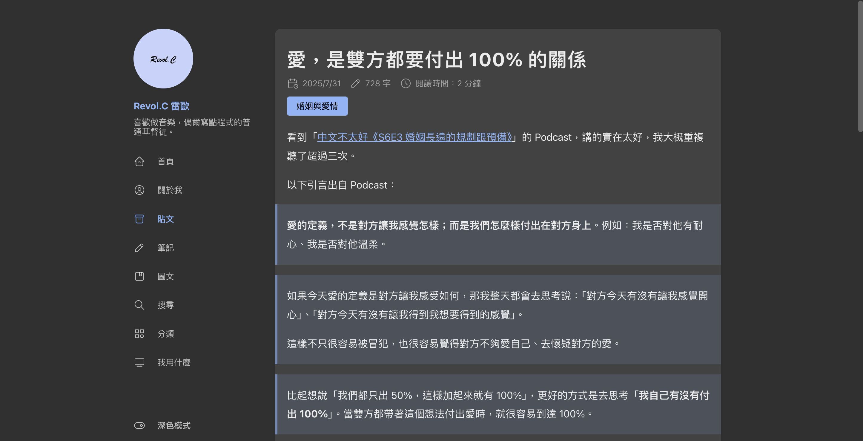Open the 分類 categories page
Screen dimensions: 863x441
[x=165, y=334]
